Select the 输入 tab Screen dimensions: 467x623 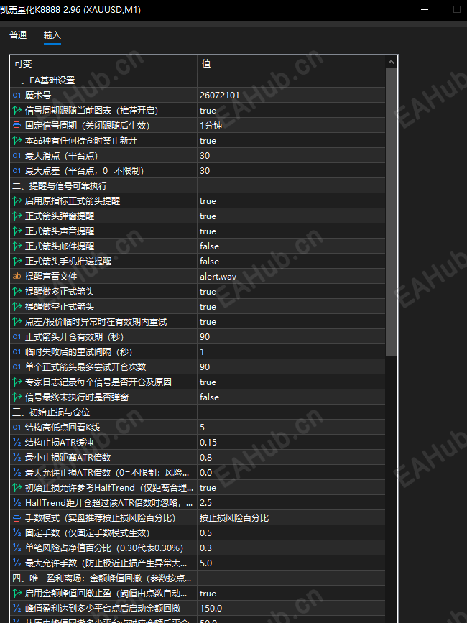[x=52, y=35]
